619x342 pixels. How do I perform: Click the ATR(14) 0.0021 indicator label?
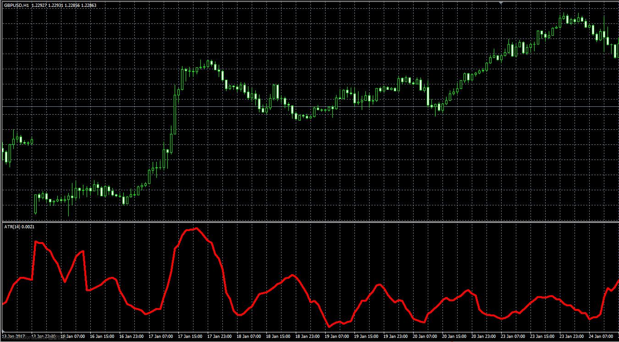point(19,227)
